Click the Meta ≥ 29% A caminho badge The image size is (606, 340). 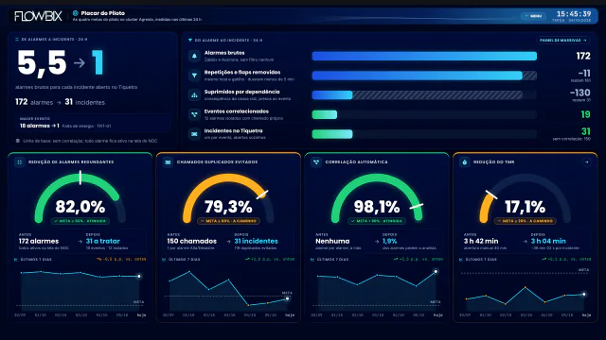[526, 221]
